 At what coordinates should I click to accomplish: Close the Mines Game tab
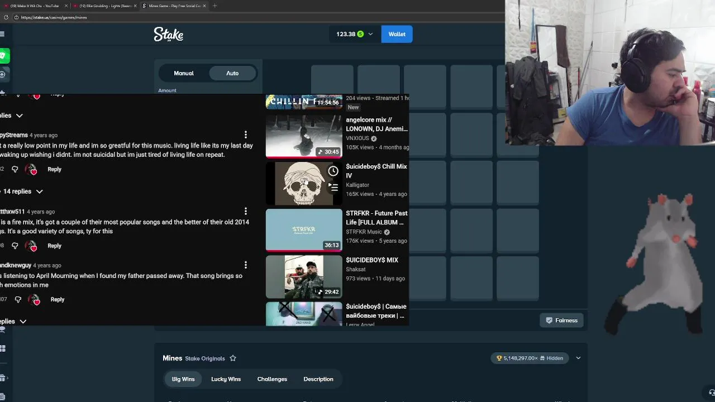(204, 6)
